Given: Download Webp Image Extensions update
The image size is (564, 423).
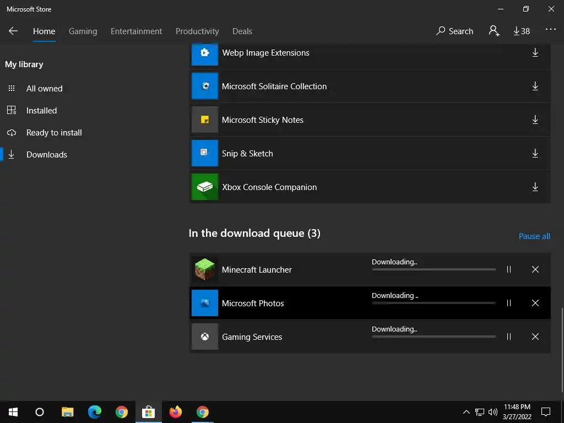Looking at the screenshot, I should click(x=535, y=52).
